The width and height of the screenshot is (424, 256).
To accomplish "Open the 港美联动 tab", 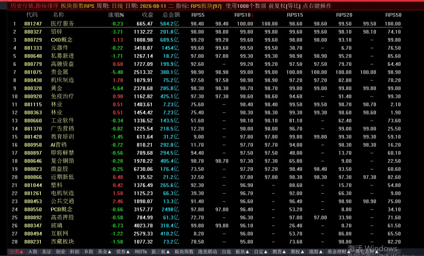I will pos(207,252).
